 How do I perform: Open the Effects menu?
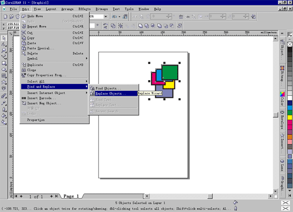pyautogui.click(x=84, y=9)
